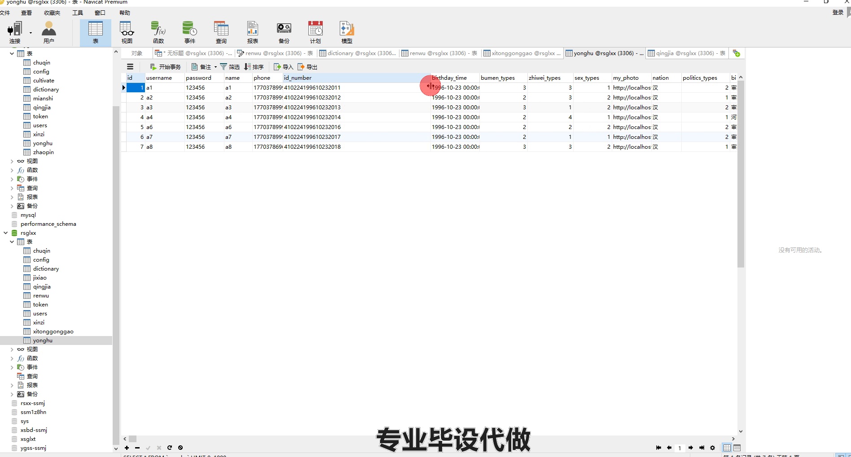This screenshot has height=457, width=851.
Task: Open the 函数 (Function) tool
Action: click(x=158, y=31)
